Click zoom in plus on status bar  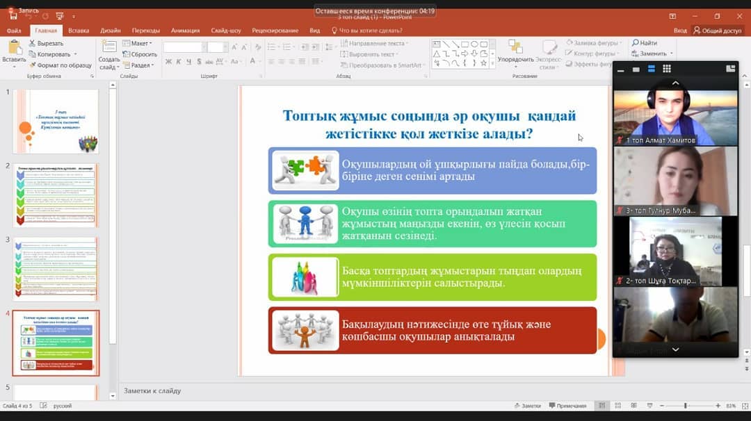tap(718, 406)
